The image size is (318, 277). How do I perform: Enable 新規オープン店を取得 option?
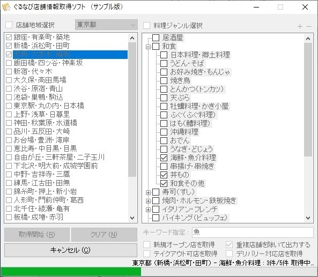(x=146, y=244)
